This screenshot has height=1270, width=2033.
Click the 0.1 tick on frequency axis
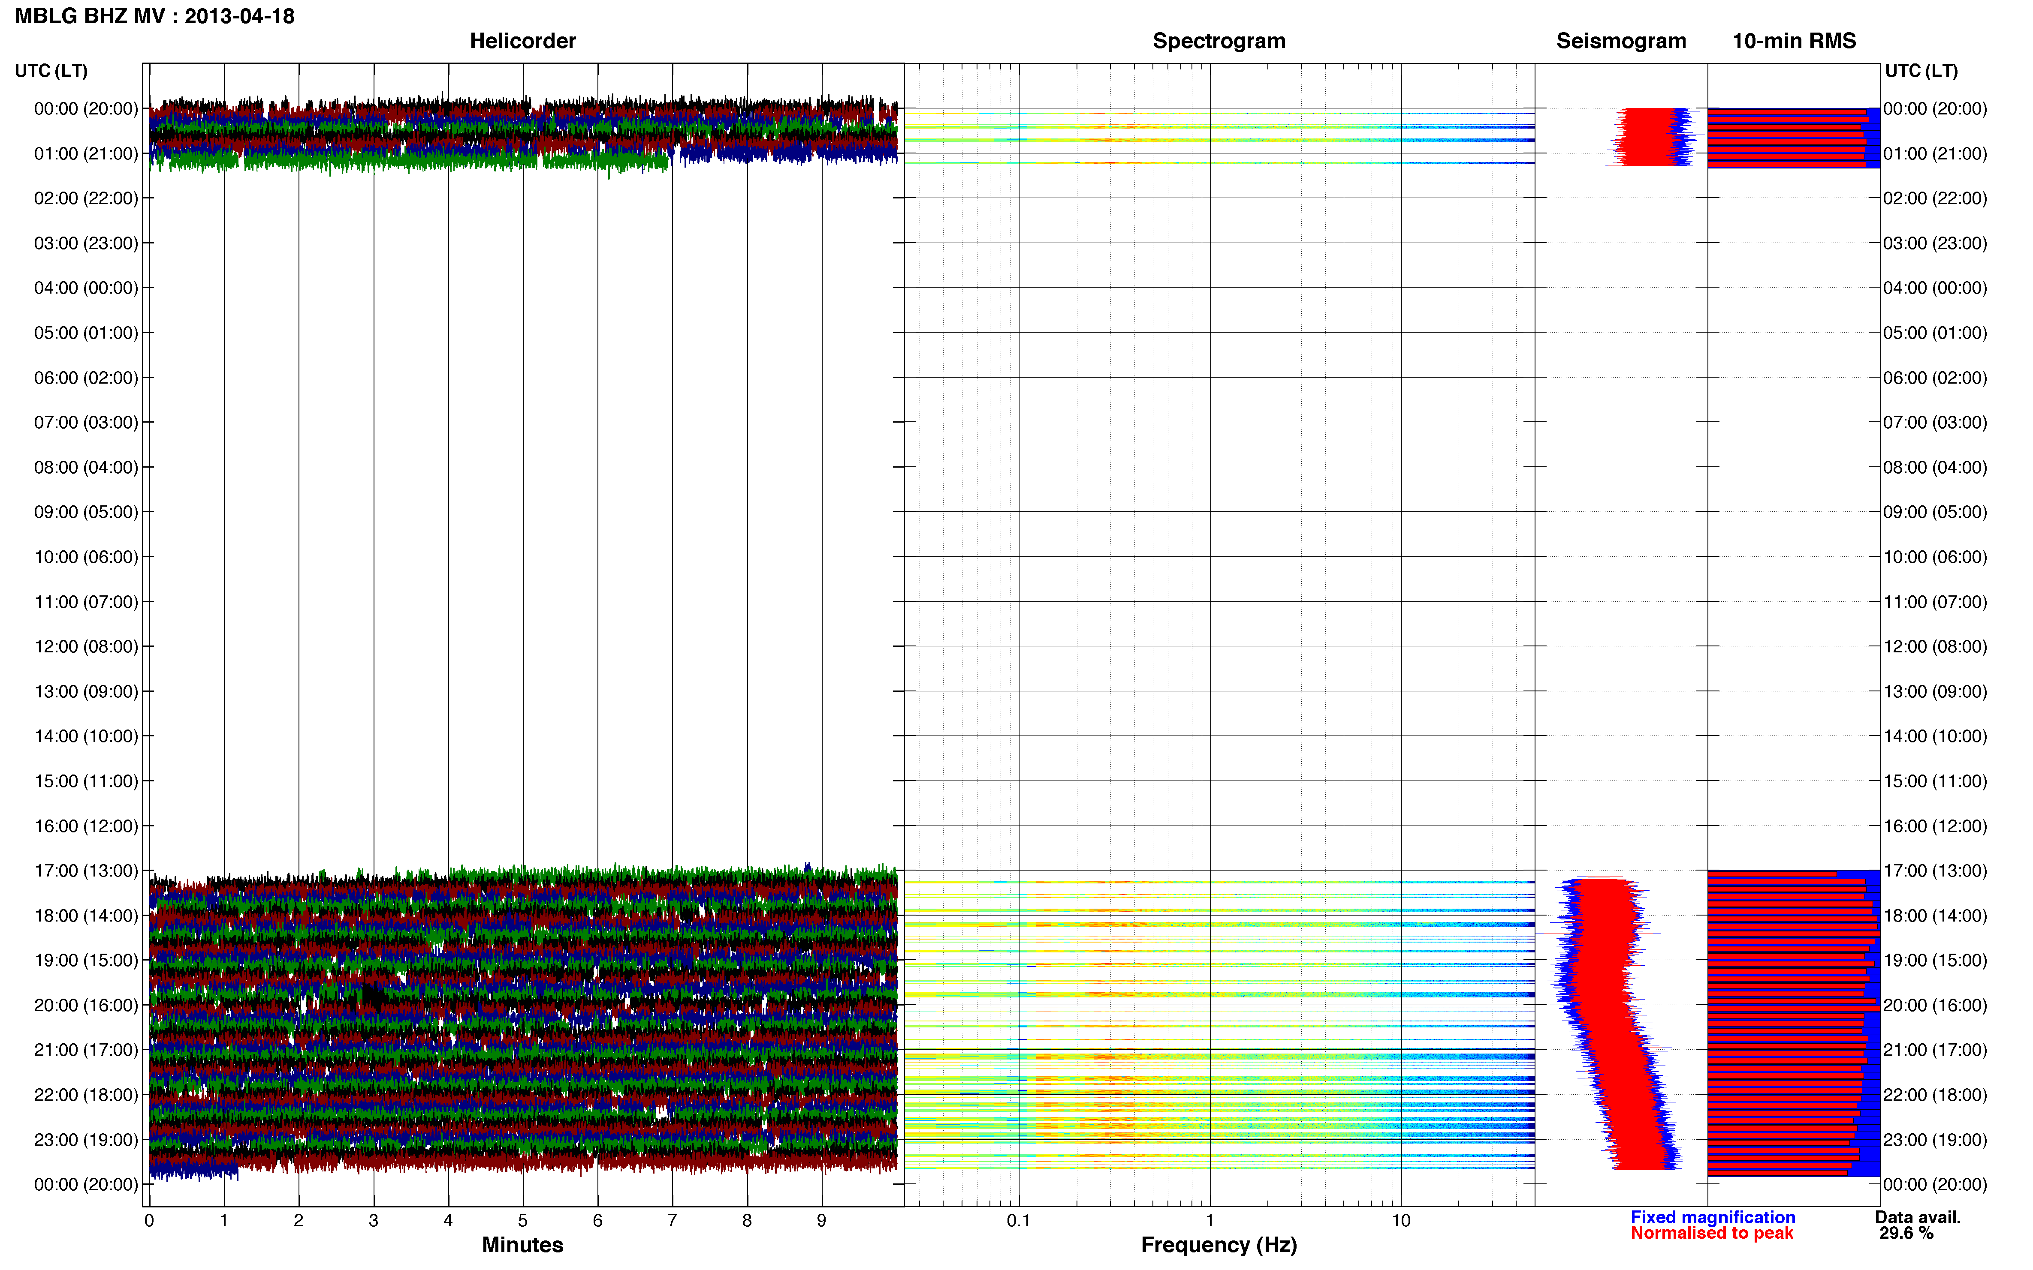pyautogui.click(x=1019, y=1221)
